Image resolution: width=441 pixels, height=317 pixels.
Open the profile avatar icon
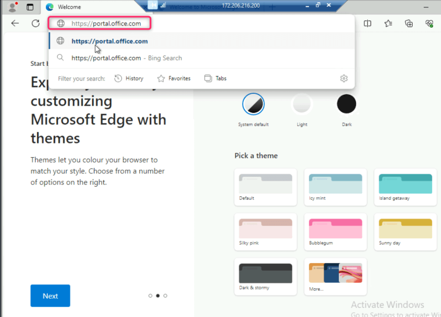[x=12, y=7]
